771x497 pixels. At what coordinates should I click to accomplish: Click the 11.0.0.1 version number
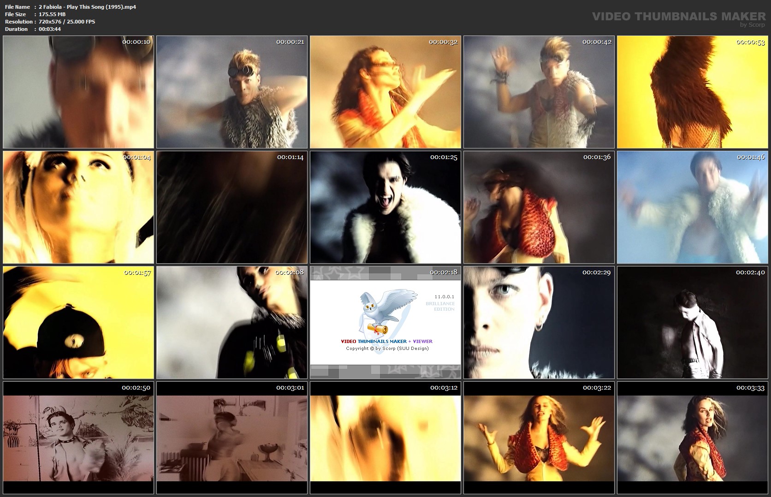445,296
